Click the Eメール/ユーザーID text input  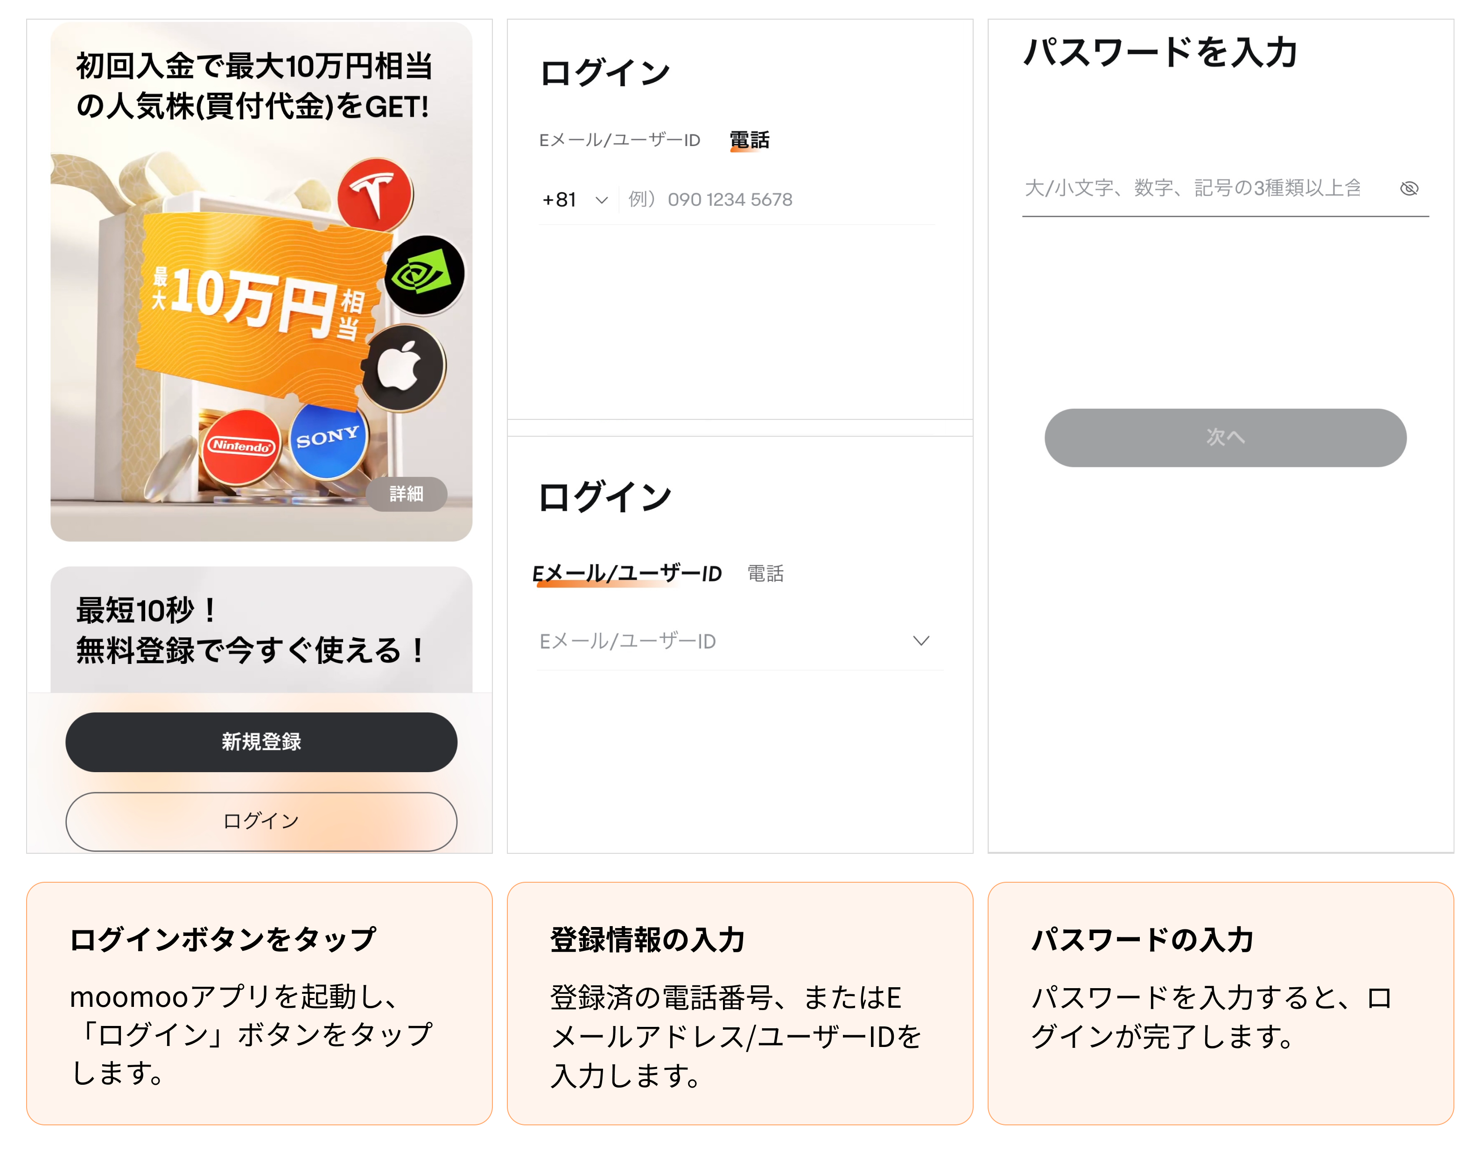click(x=719, y=642)
